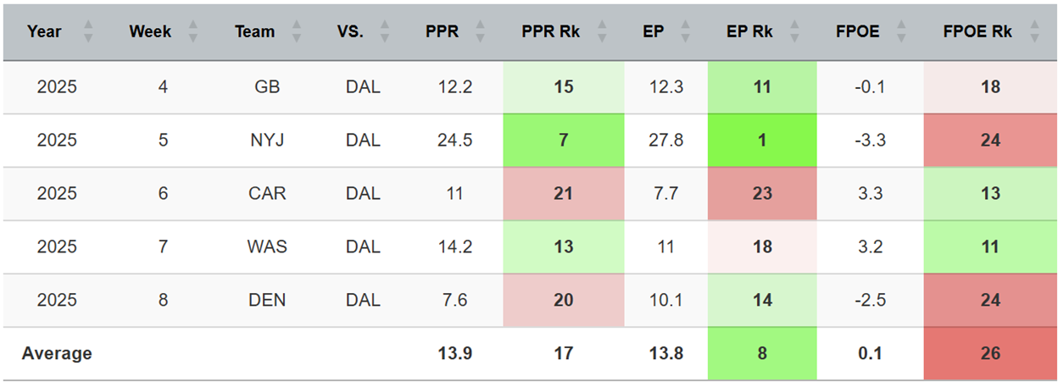Sort with the EP column arrows

pyautogui.click(x=684, y=32)
